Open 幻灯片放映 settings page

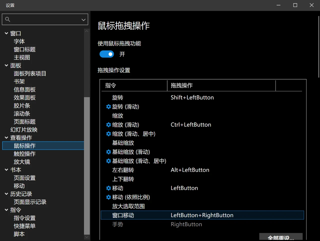pyautogui.click(x=24, y=130)
